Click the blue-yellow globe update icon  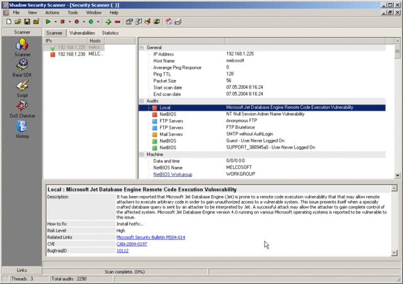click(x=157, y=22)
